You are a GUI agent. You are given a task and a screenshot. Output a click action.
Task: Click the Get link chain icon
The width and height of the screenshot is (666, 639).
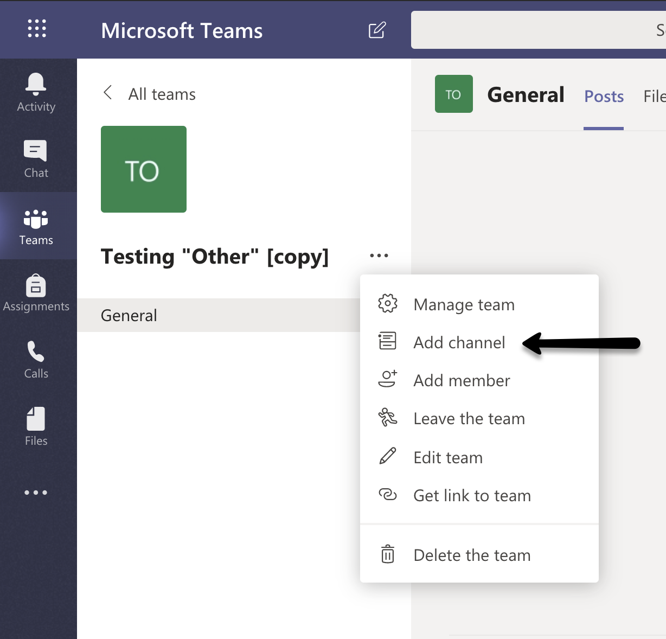(x=388, y=494)
